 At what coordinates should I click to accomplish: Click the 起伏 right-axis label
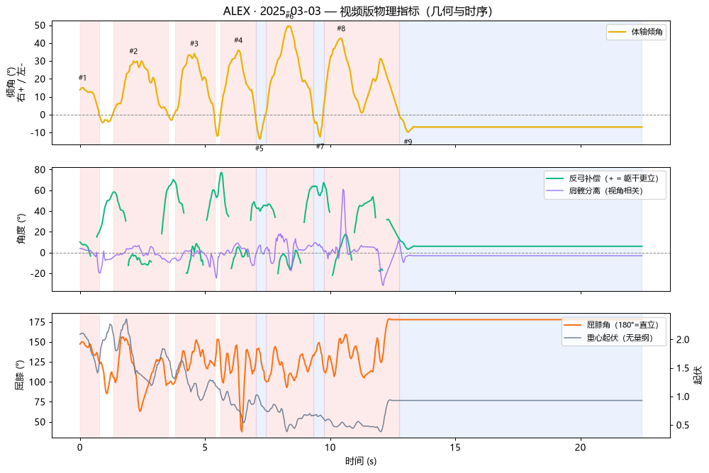[x=698, y=375]
